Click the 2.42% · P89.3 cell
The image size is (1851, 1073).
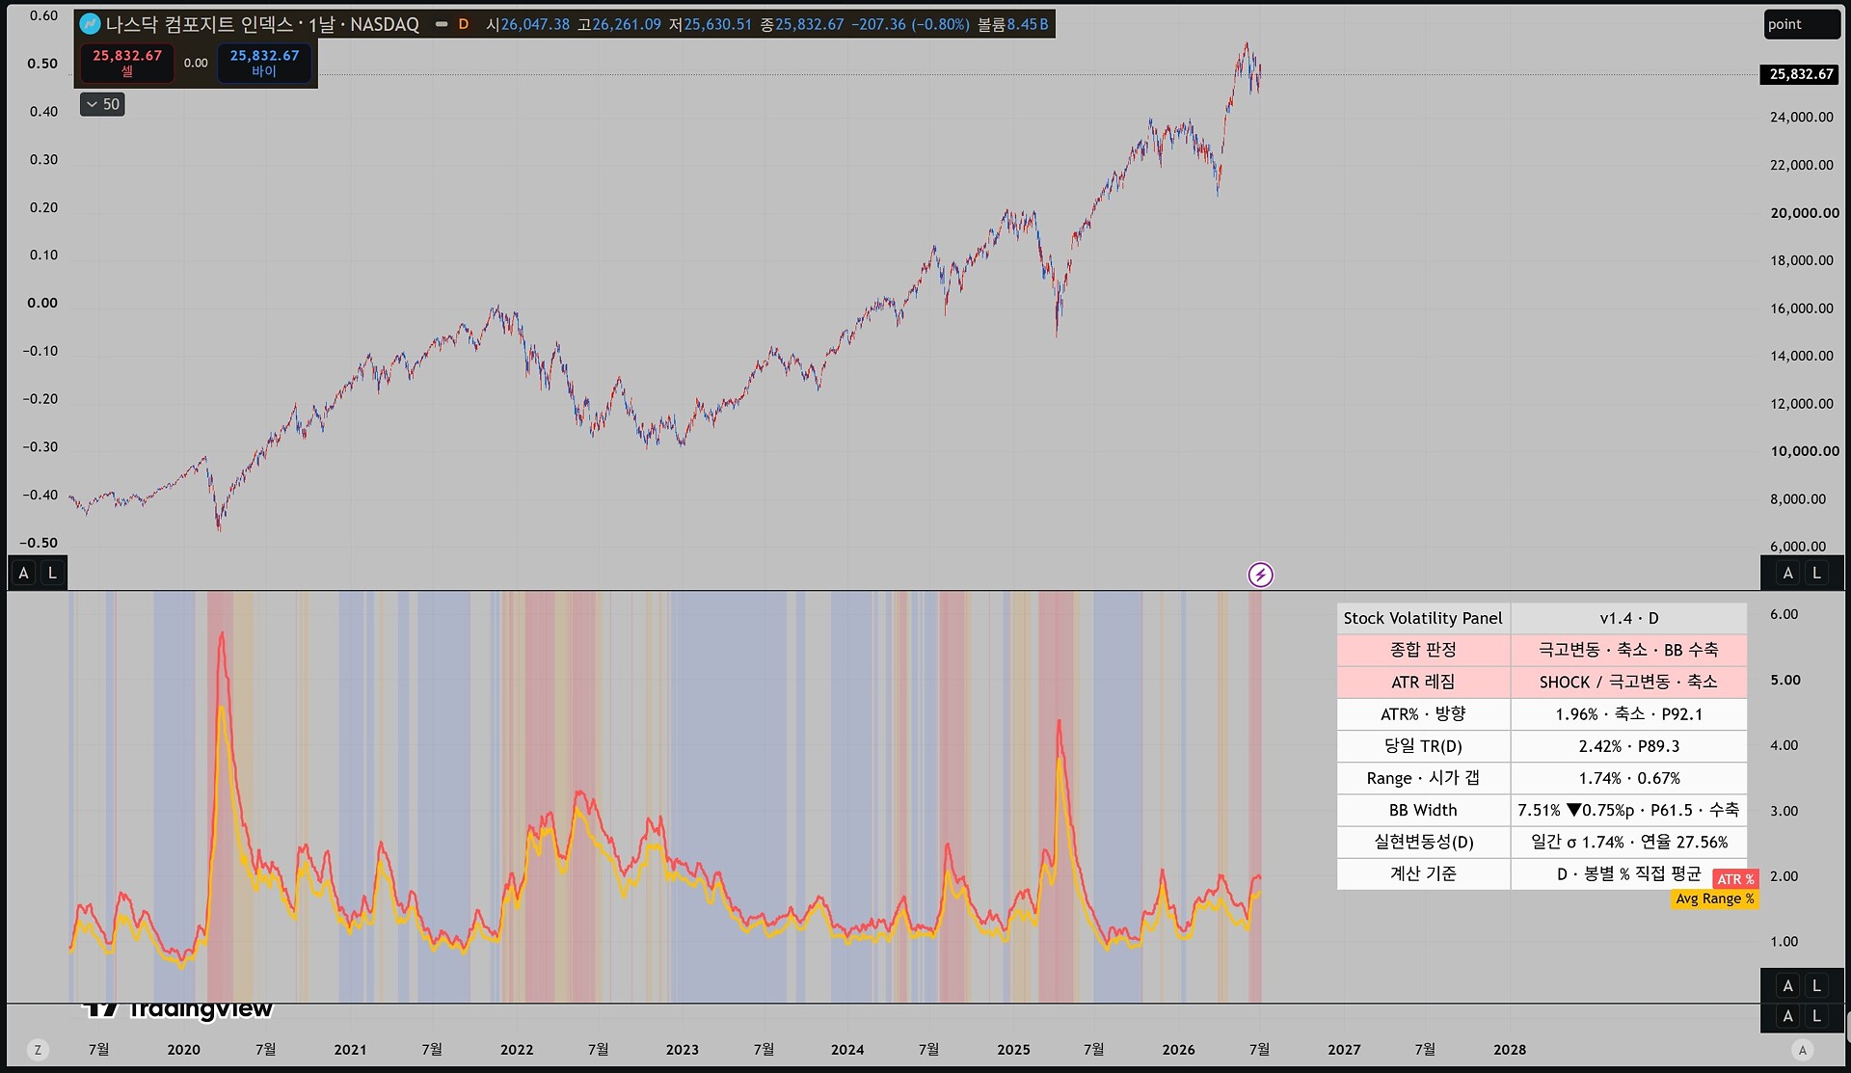[x=1628, y=745]
